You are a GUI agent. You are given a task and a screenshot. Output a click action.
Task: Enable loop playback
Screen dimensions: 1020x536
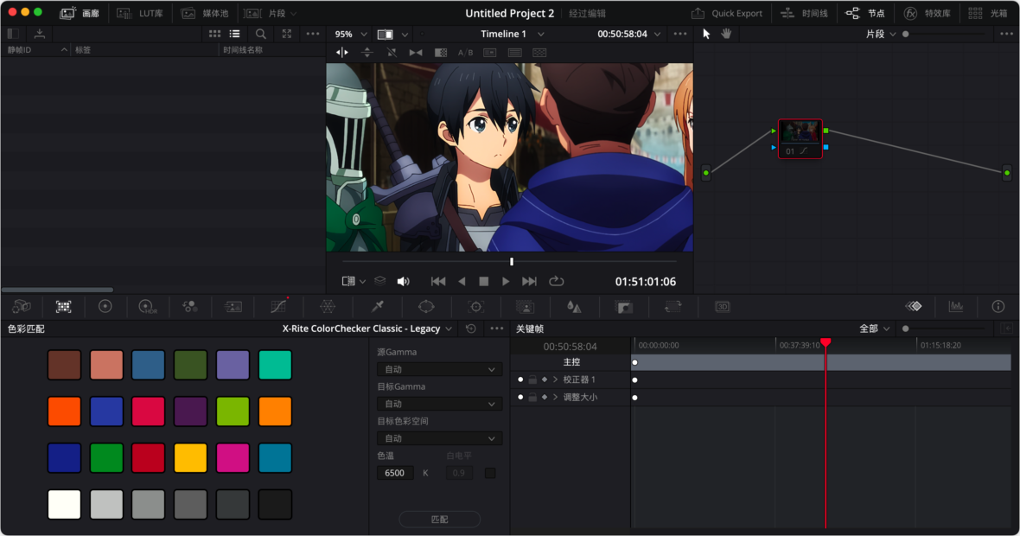click(x=557, y=281)
